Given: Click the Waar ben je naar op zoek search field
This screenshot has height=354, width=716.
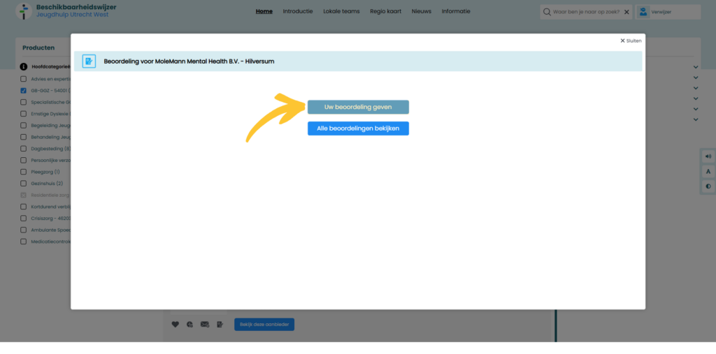Looking at the screenshot, I should 587,12.
